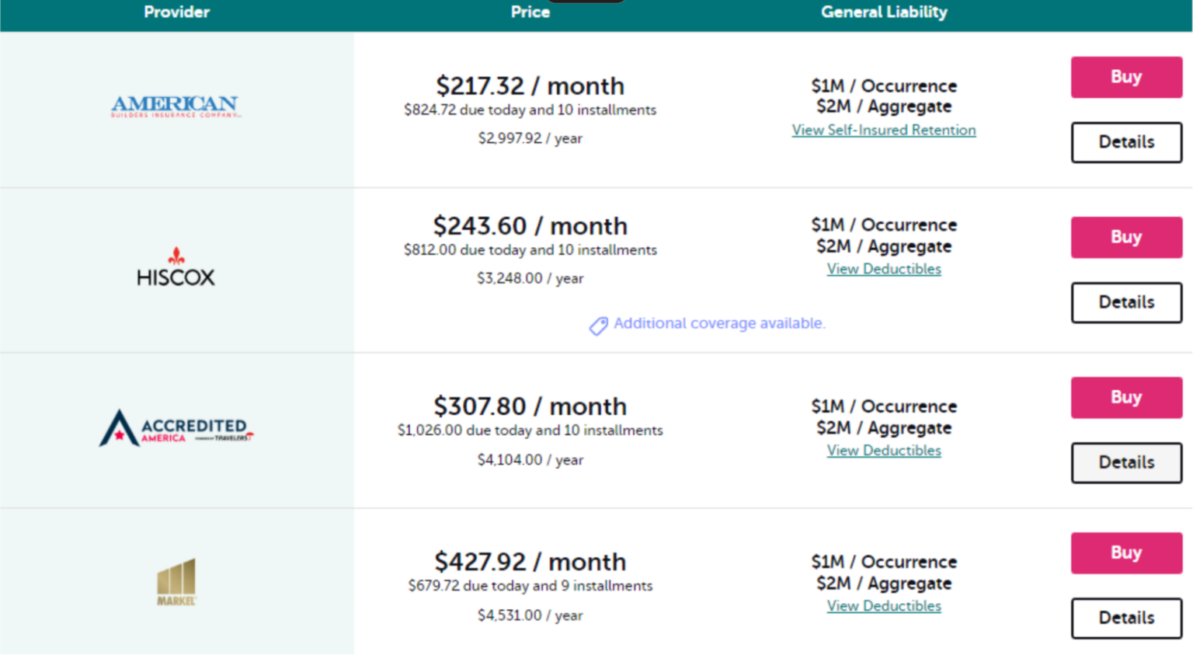Click the Hiscox logo
This screenshot has width=1193, height=655.
[176, 268]
